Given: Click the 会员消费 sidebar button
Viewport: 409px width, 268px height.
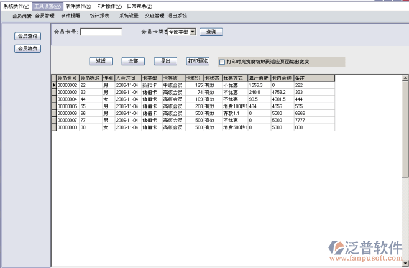Looking at the screenshot, I should pos(28,48).
